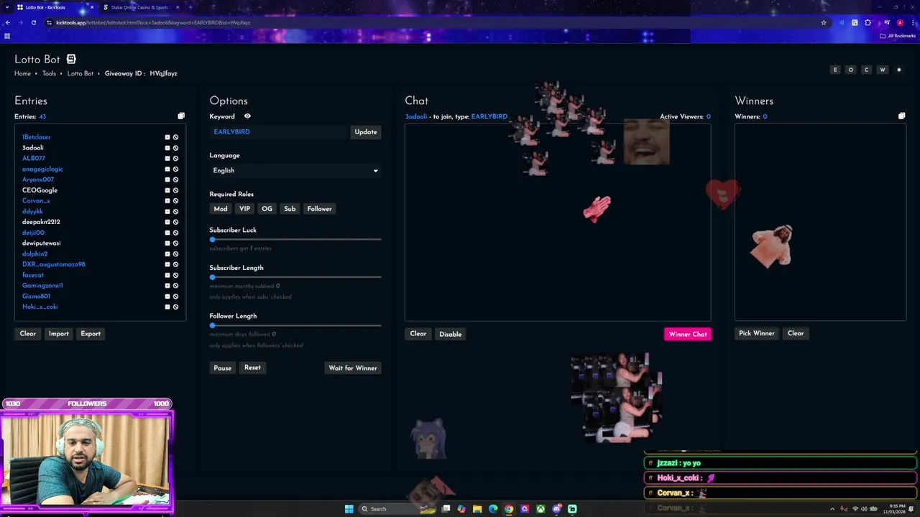920x517 pixels.
Task: Open the Language dropdown set to English
Action: pyautogui.click(x=295, y=171)
